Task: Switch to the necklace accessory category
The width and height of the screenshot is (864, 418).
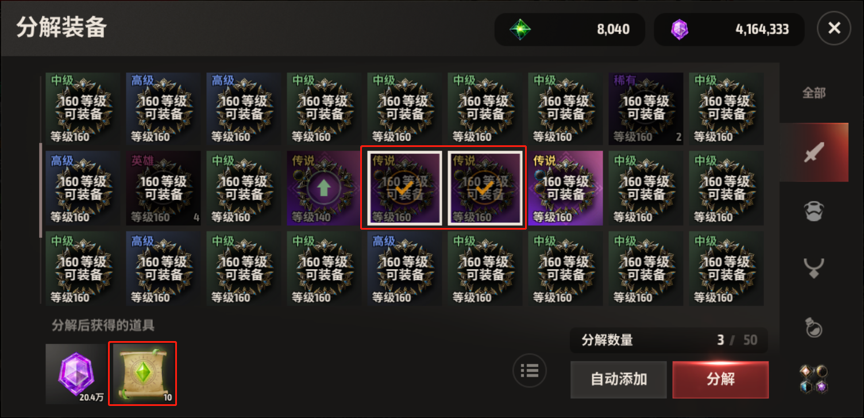Action: [x=814, y=268]
